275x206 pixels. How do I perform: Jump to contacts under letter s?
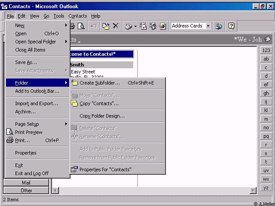pos(266,153)
